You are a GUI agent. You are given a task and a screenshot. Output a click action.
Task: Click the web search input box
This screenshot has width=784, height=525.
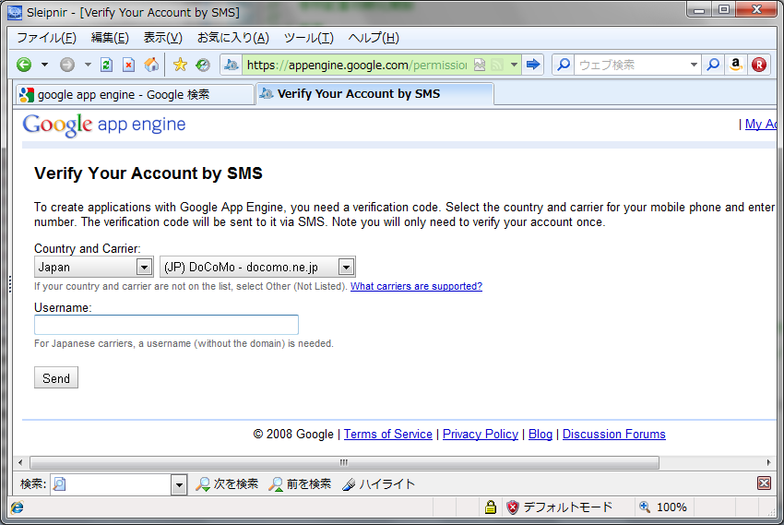pos(632,65)
